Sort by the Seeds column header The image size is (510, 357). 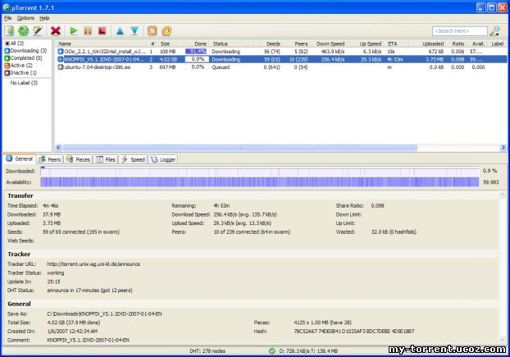pyautogui.click(x=268, y=43)
